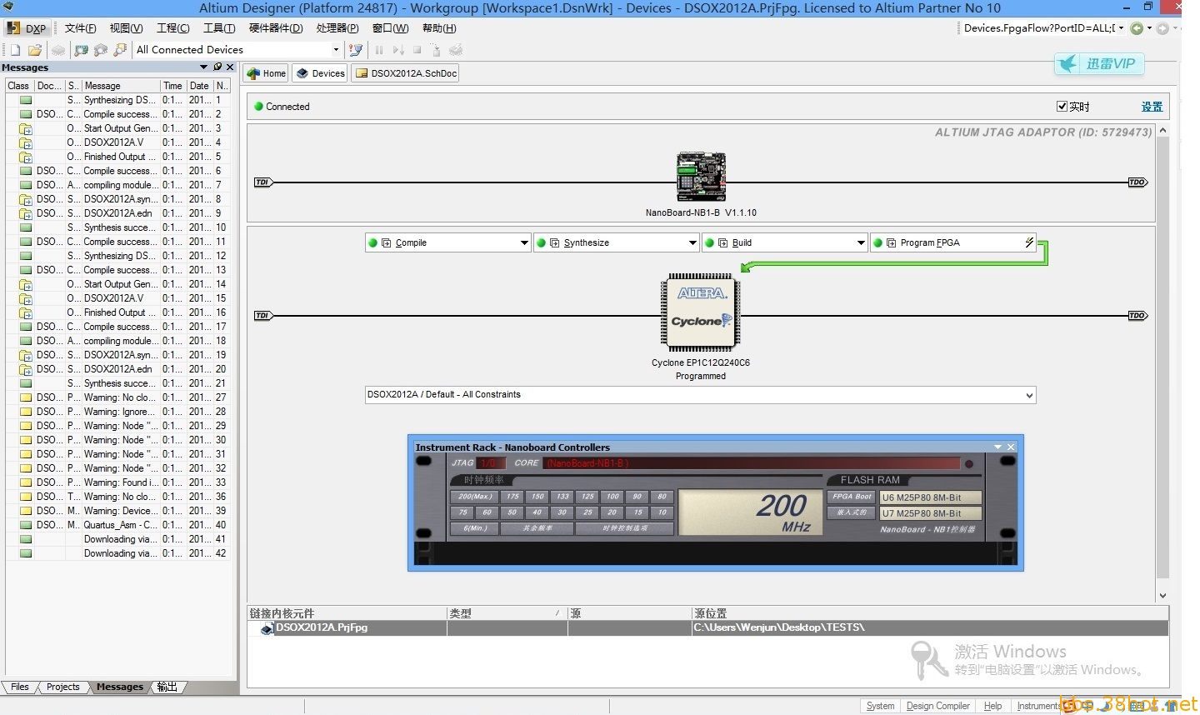Switch to the Projects panel tab
Viewport: 1200px width, 715px height.
[x=63, y=687]
